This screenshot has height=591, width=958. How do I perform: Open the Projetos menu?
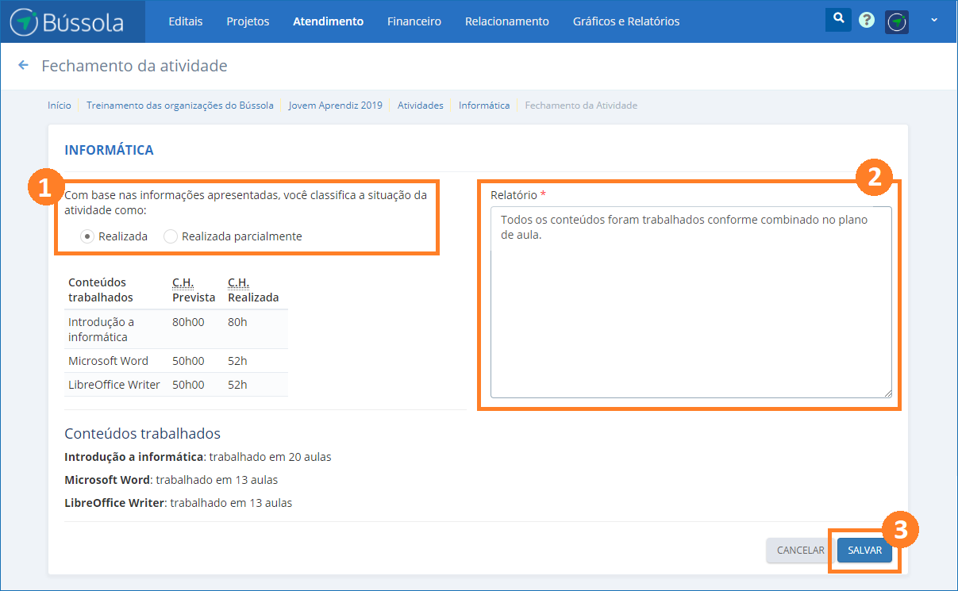click(x=248, y=21)
